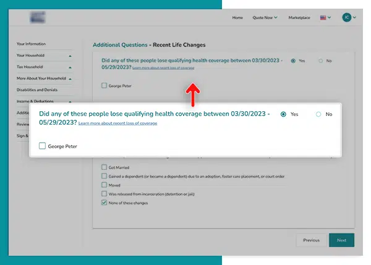Click the Next button
371x265 pixels.
(x=341, y=240)
